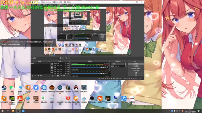Pop out the transitions dock via header icon
The image size is (202, 113).
click(x=126, y=61)
